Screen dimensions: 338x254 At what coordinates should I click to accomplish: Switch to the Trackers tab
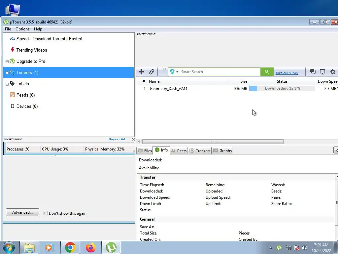coord(200,151)
